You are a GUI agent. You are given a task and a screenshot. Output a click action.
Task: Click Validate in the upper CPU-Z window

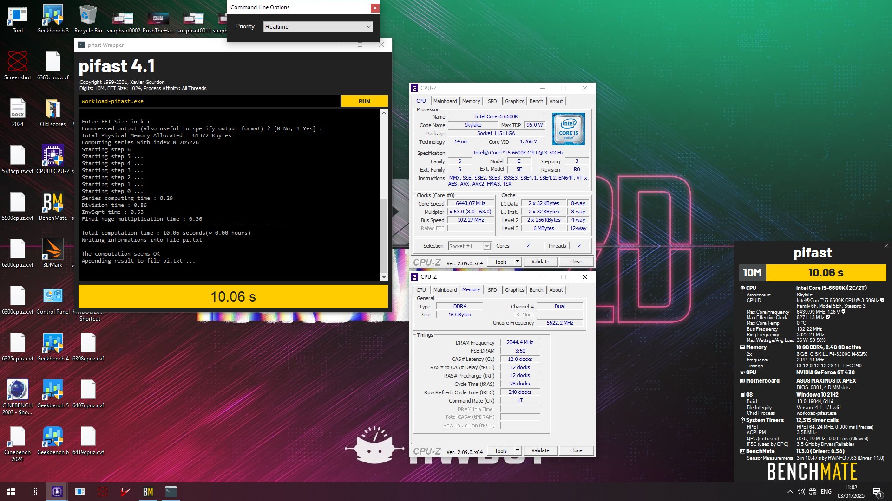tap(540, 262)
